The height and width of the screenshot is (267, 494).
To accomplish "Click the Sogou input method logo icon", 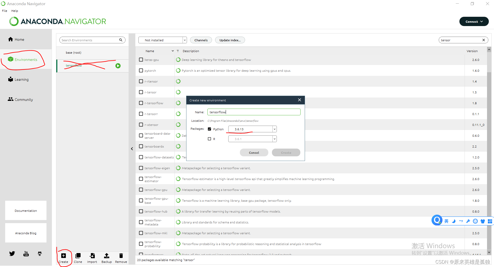I will click(437, 220).
